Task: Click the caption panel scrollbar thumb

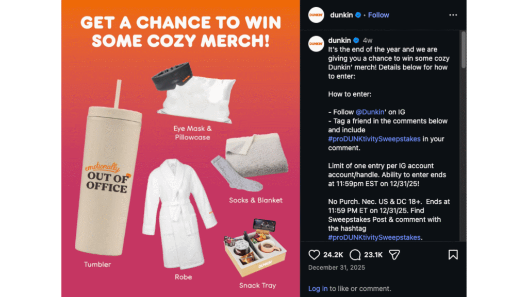Action: pyautogui.click(x=464, y=50)
